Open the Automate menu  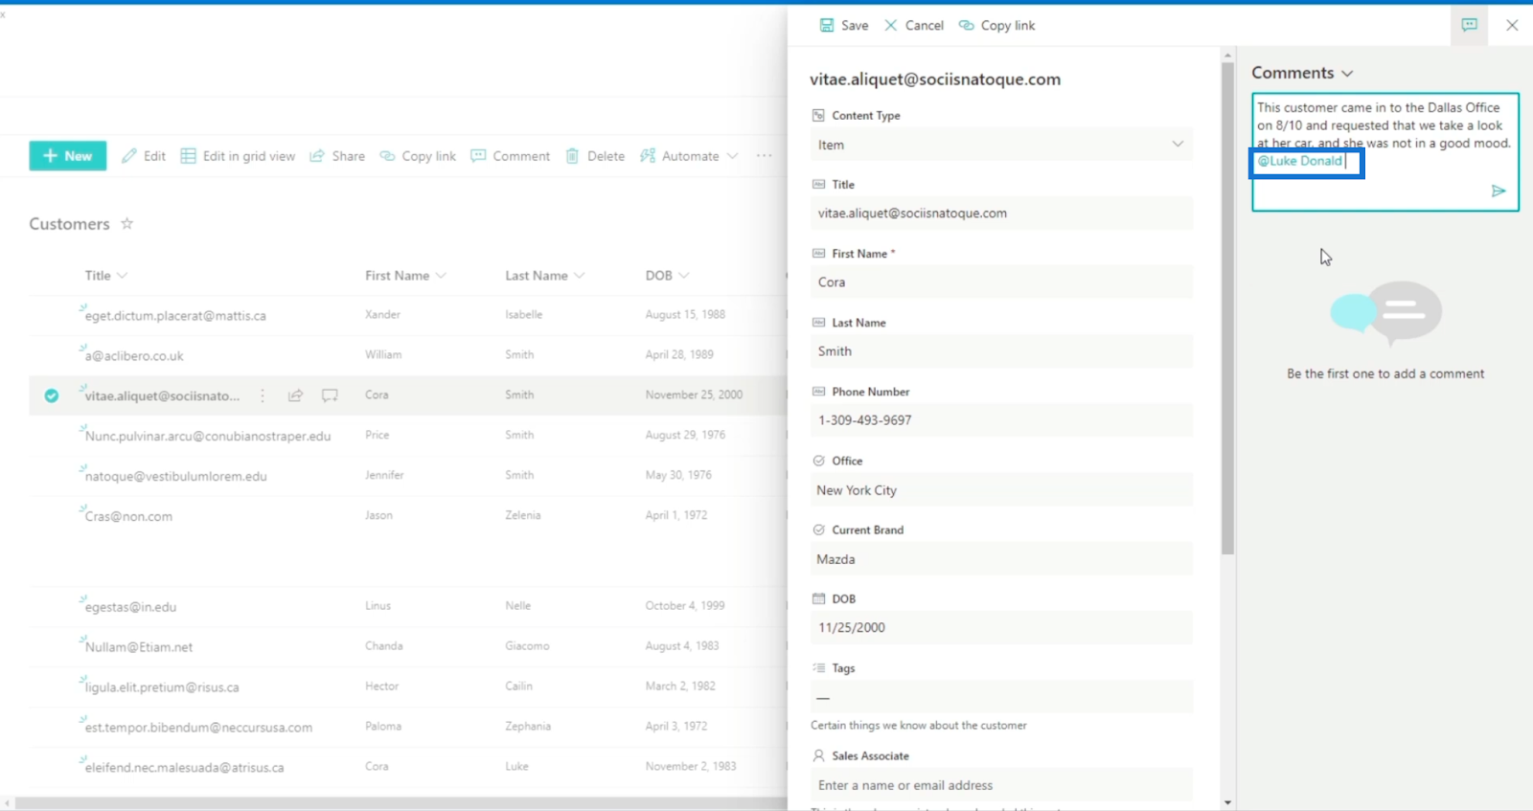[689, 156]
